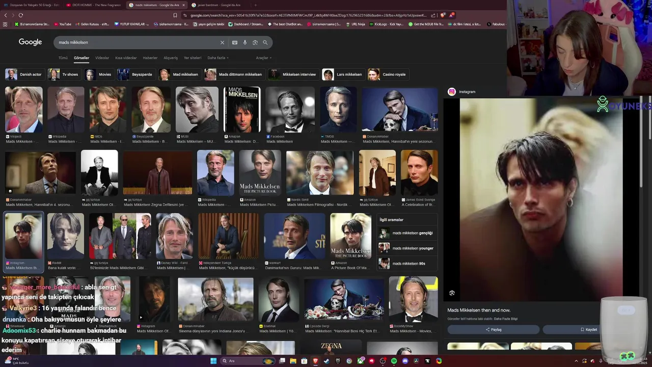Search related mads mikkelsen gençliği

(407, 233)
